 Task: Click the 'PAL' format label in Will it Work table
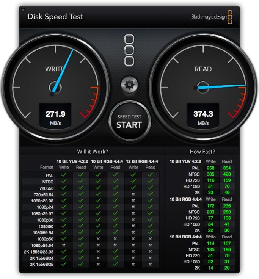click(x=50, y=176)
